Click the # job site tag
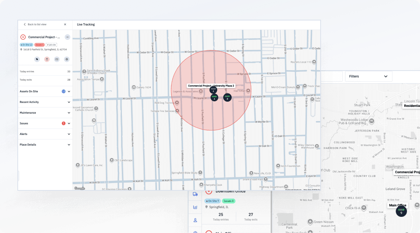420x233 pixels. pos(51,45)
